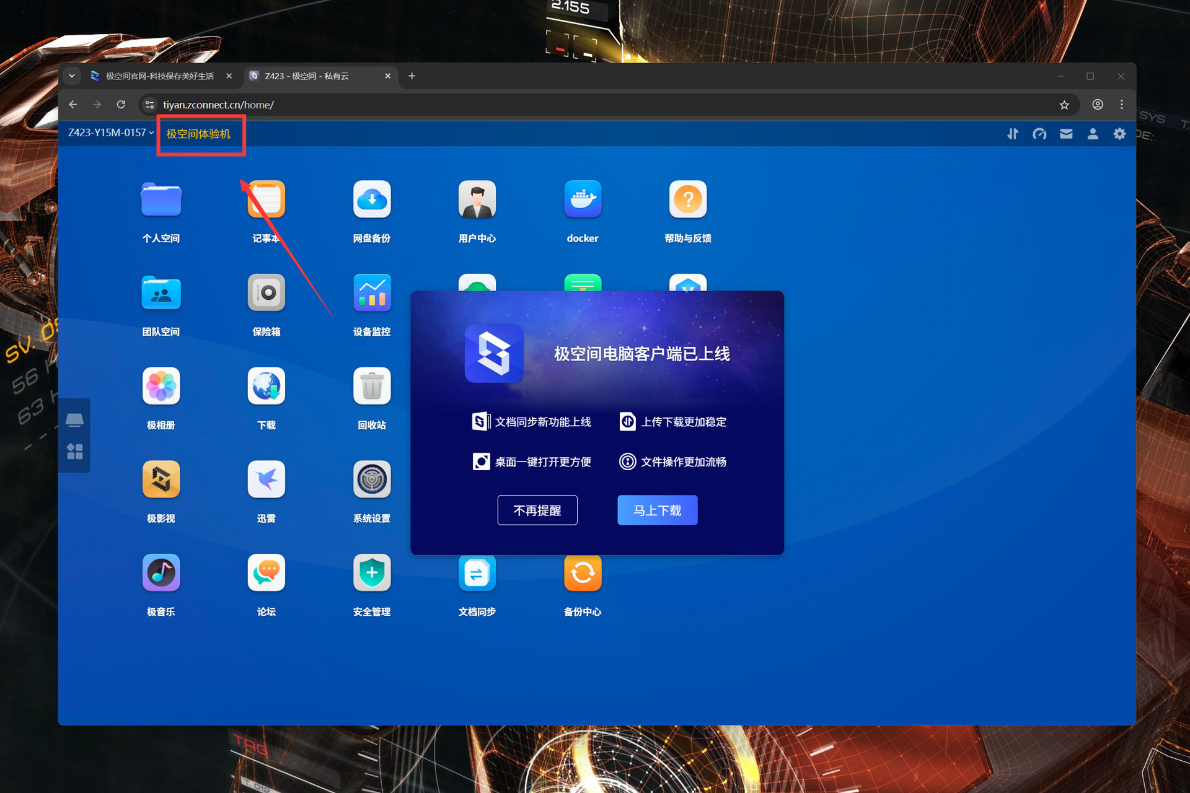Expand the Z423-Y15M-0157 device dropdown
The image size is (1190, 793).
(x=111, y=133)
